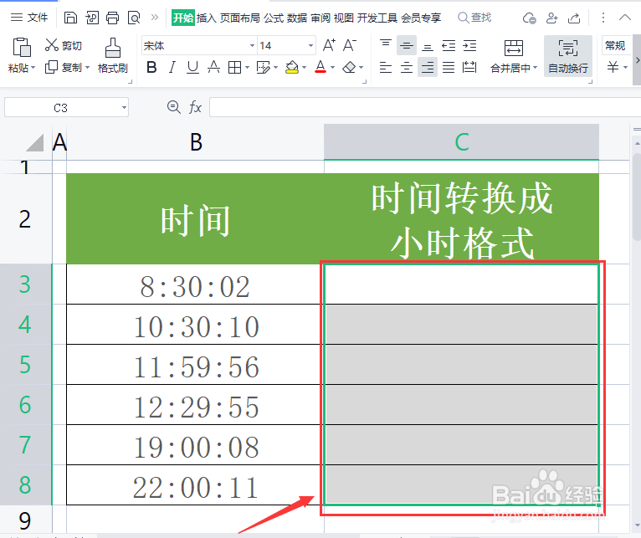
Task: Increase font size with A+ icon
Action: click(329, 45)
